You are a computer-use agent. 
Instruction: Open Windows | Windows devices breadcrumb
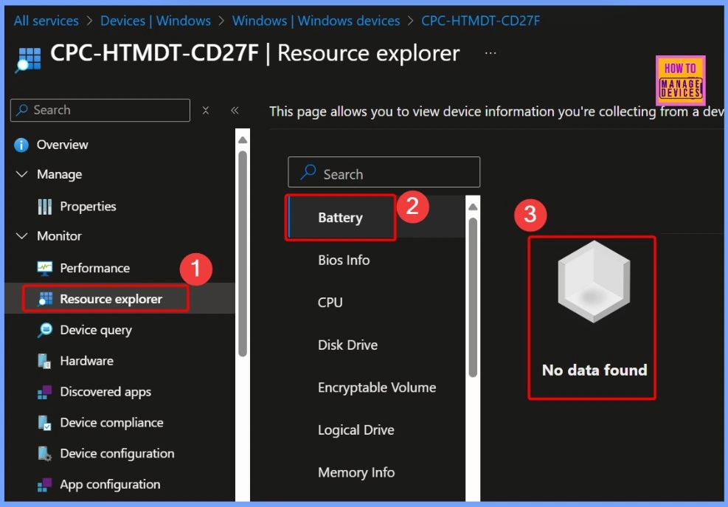[316, 21]
